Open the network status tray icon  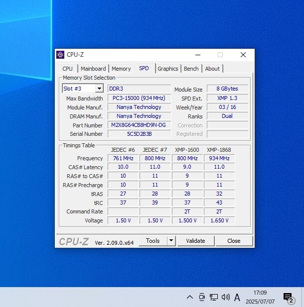214,297
